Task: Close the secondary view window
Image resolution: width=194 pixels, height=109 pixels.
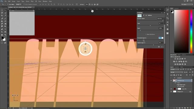Action: 34,11
